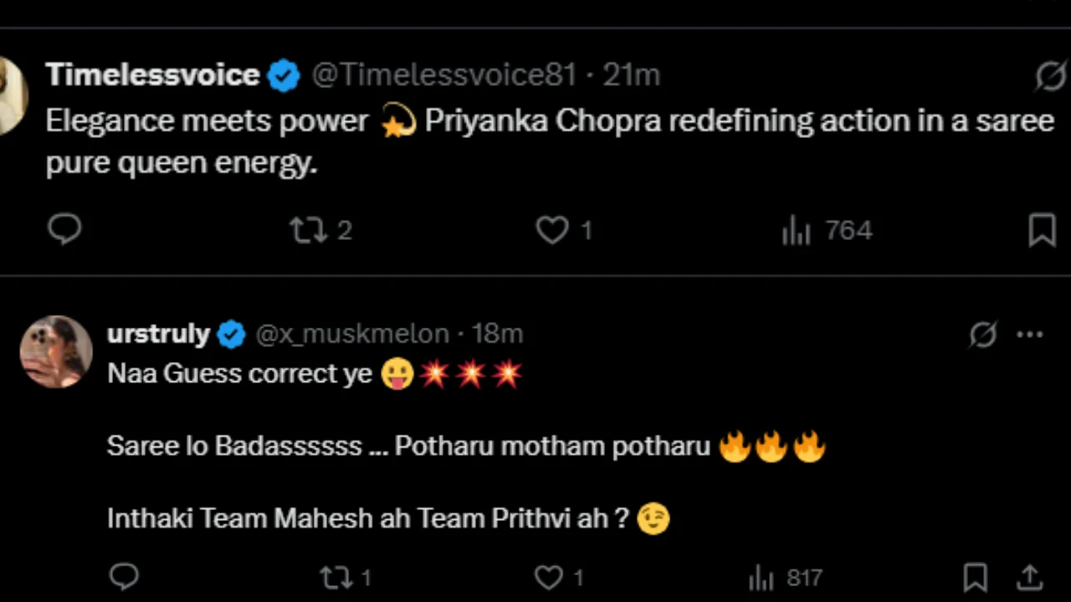Click Timelessvoice's blue verified badge
The height and width of the screenshot is (602, 1071).
point(283,74)
